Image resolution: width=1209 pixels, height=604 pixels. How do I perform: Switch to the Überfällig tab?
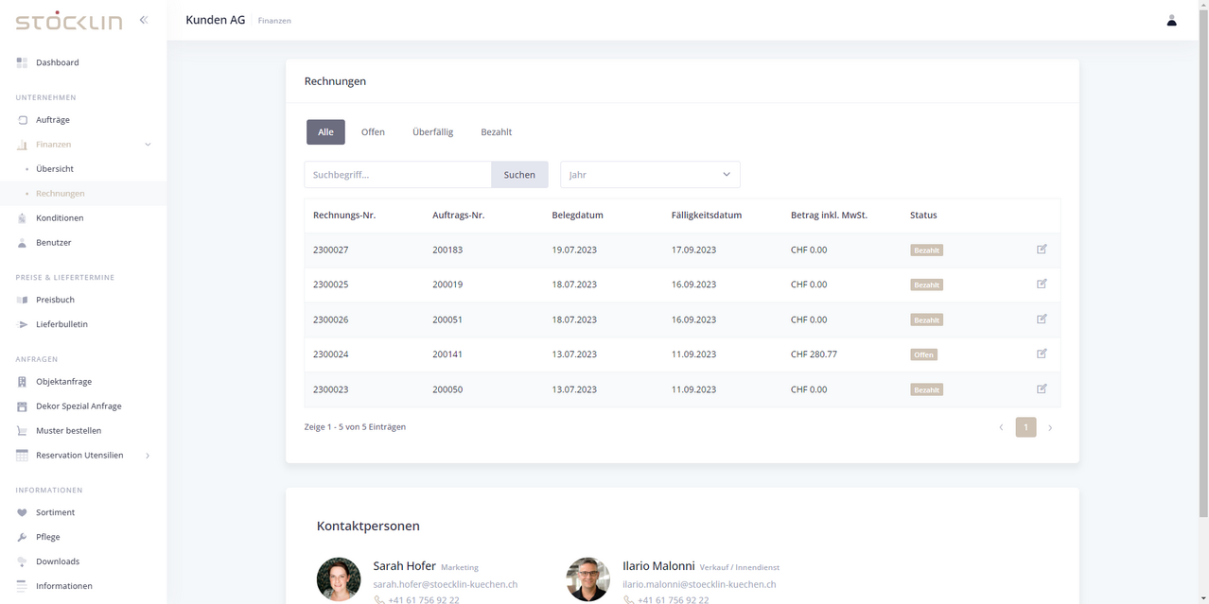click(x=432, y=132)
